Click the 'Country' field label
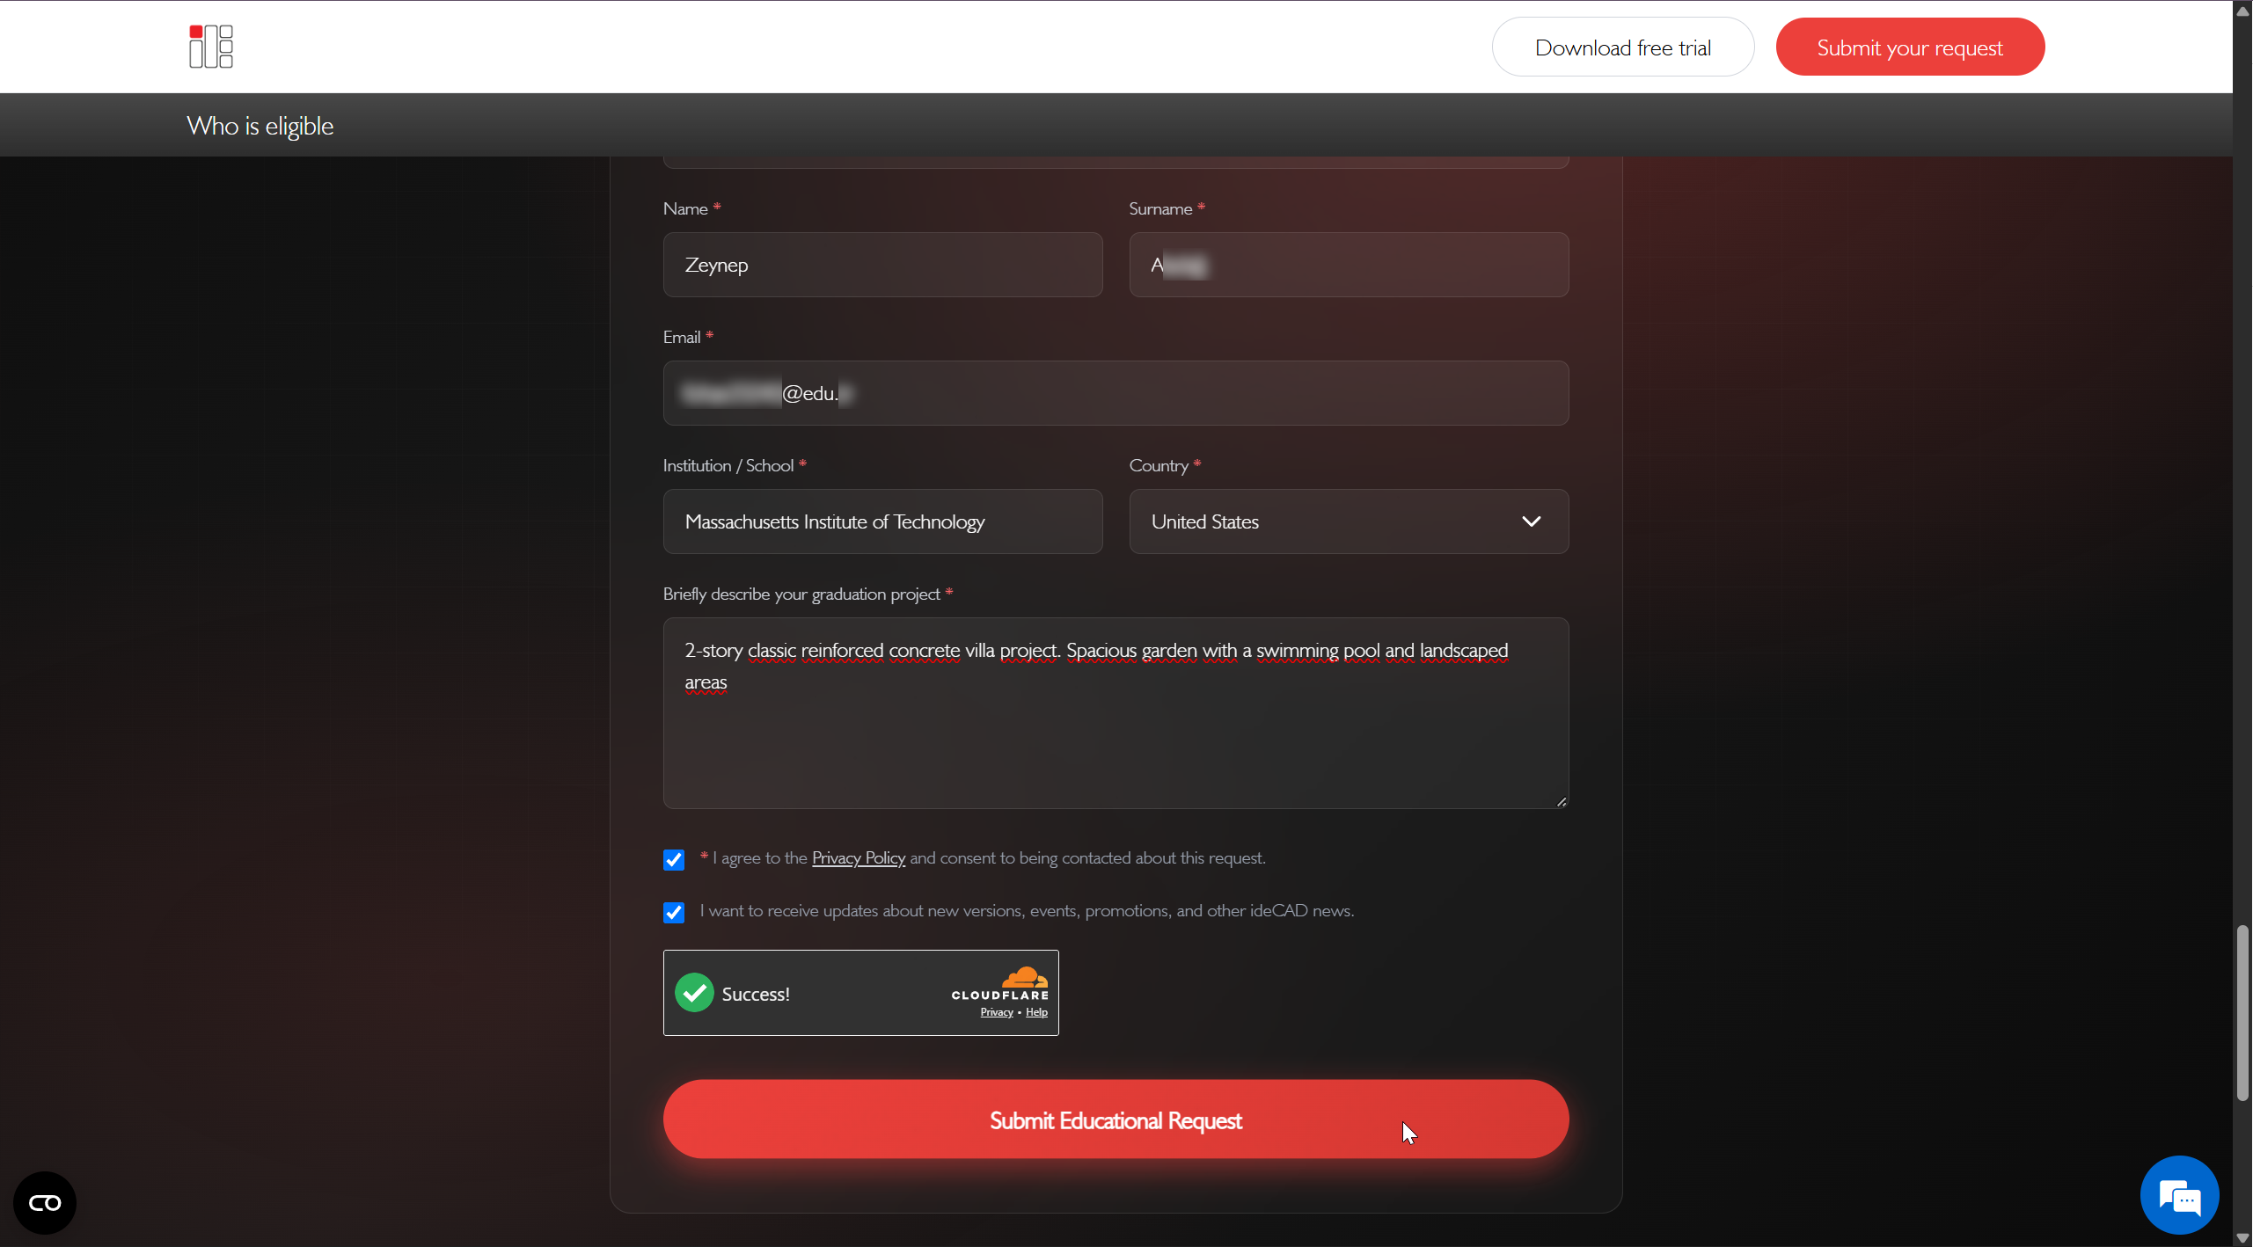This screenshot has width=2253, height=1247. [x=1159, y=465]
